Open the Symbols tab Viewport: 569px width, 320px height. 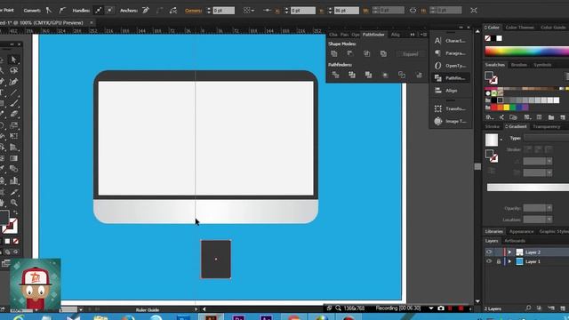542,65
